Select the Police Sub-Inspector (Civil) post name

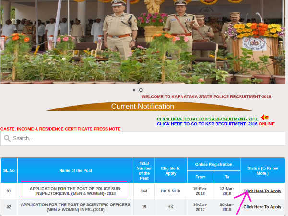pyautogui.click(x=75, y=191)
